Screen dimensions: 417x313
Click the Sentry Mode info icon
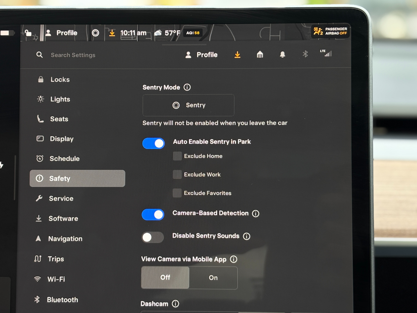tap(187, 87)
